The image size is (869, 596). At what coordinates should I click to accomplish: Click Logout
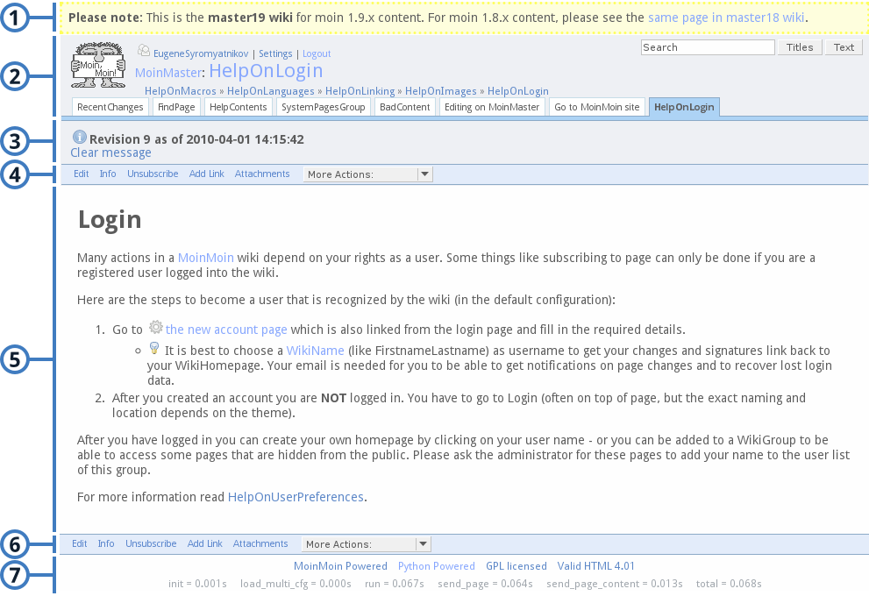coord(316,53)
